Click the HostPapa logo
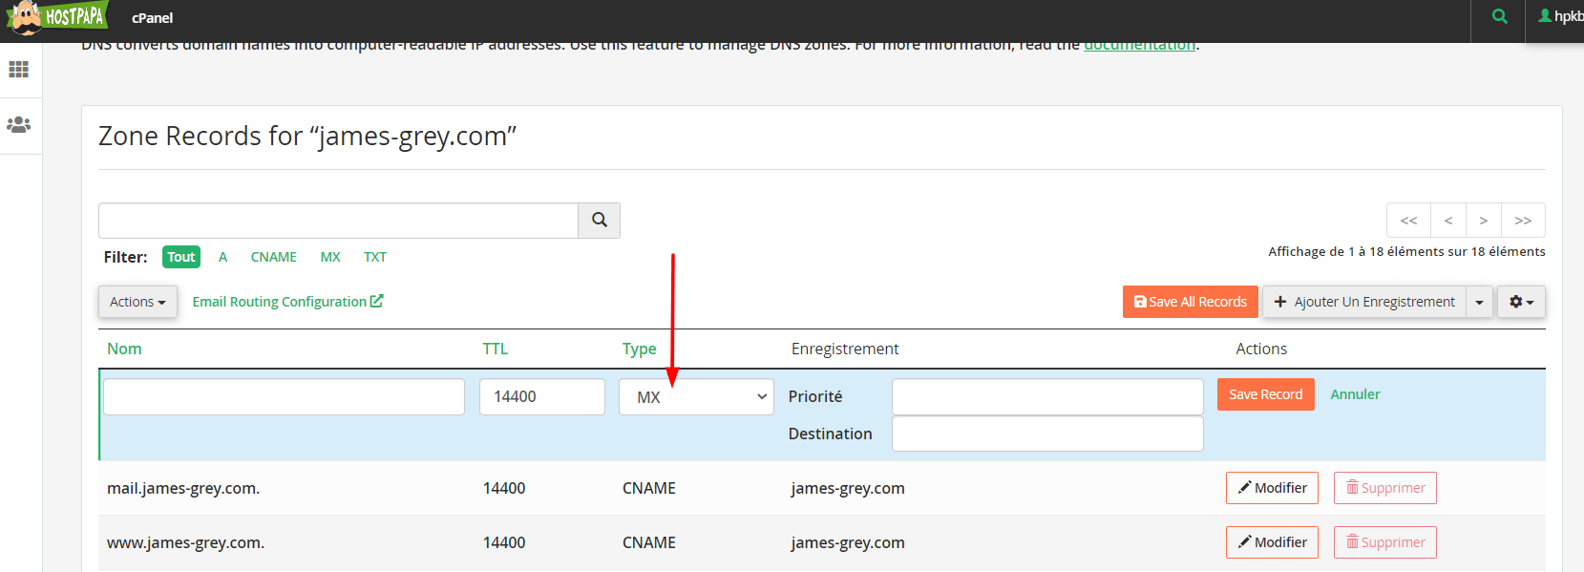Screen dimensions: 1584x572 [x=57, y=17]
